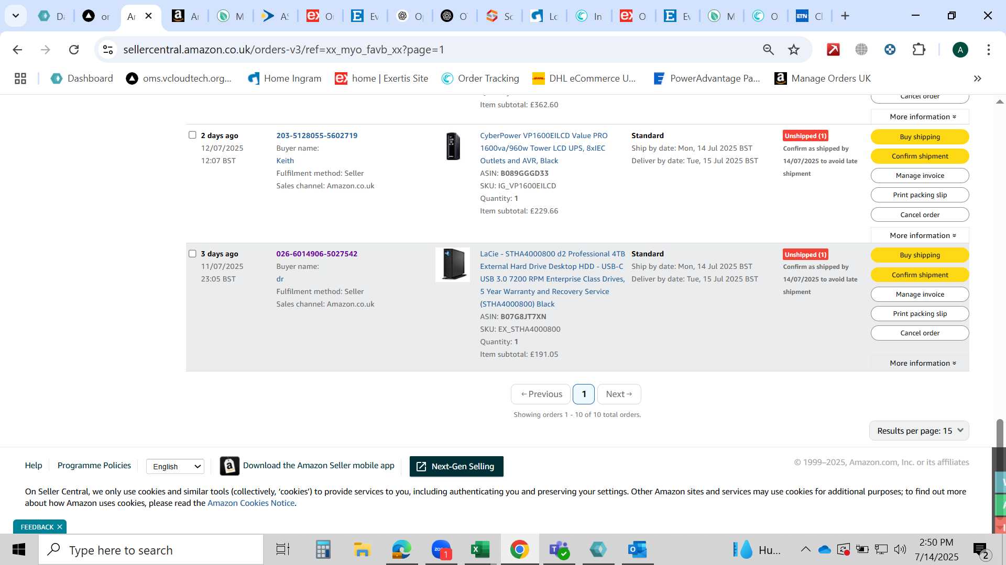Click the page vertical scrollbar thumb
The height and width of the screenshot is (565, 1006).
[999, 433]
